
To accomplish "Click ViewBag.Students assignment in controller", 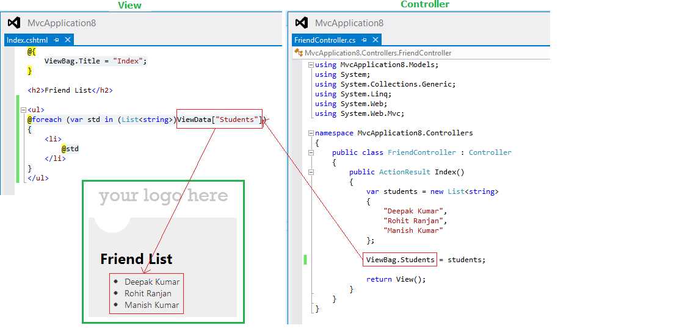I will tap(400, 260).
